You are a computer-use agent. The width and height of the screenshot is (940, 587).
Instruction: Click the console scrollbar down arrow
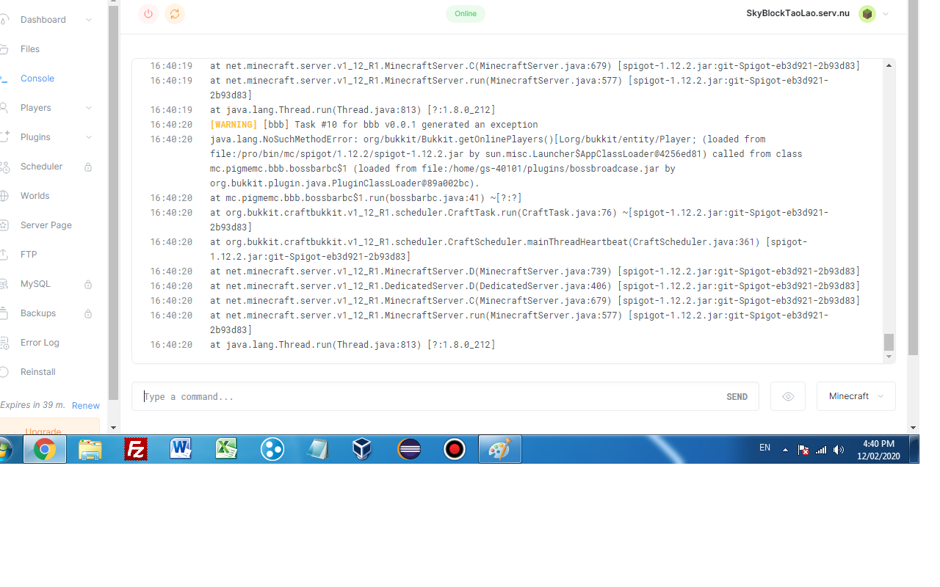coord(889,357)
